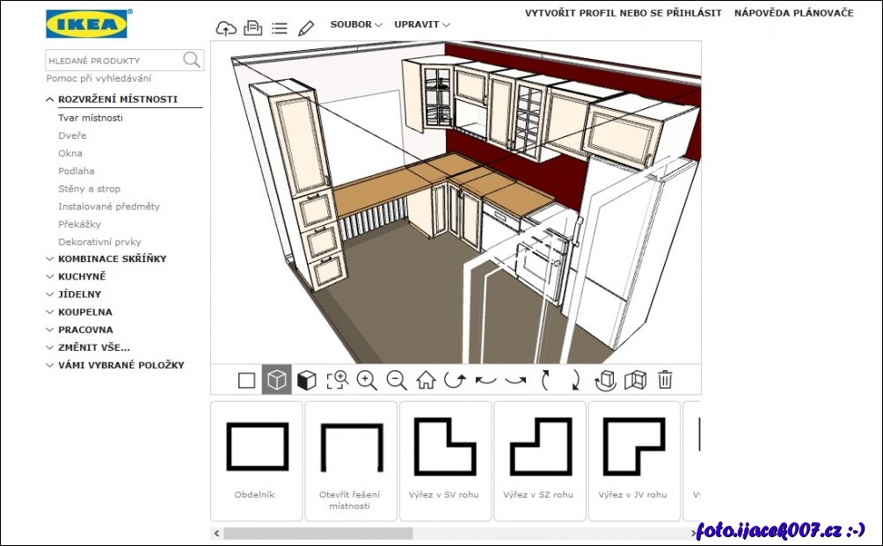Viewport: 883px width, 546px height.
Task: Choose the Obdelník room shape thumbnail
Action: [257, 461]
